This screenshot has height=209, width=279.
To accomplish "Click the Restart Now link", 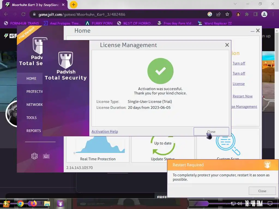I will 242,96.
